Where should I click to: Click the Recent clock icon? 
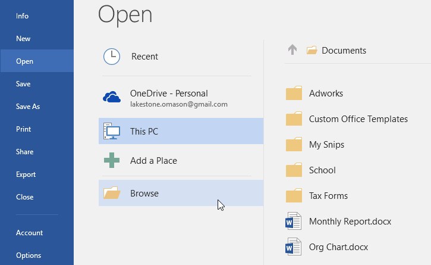click(111, 57)
